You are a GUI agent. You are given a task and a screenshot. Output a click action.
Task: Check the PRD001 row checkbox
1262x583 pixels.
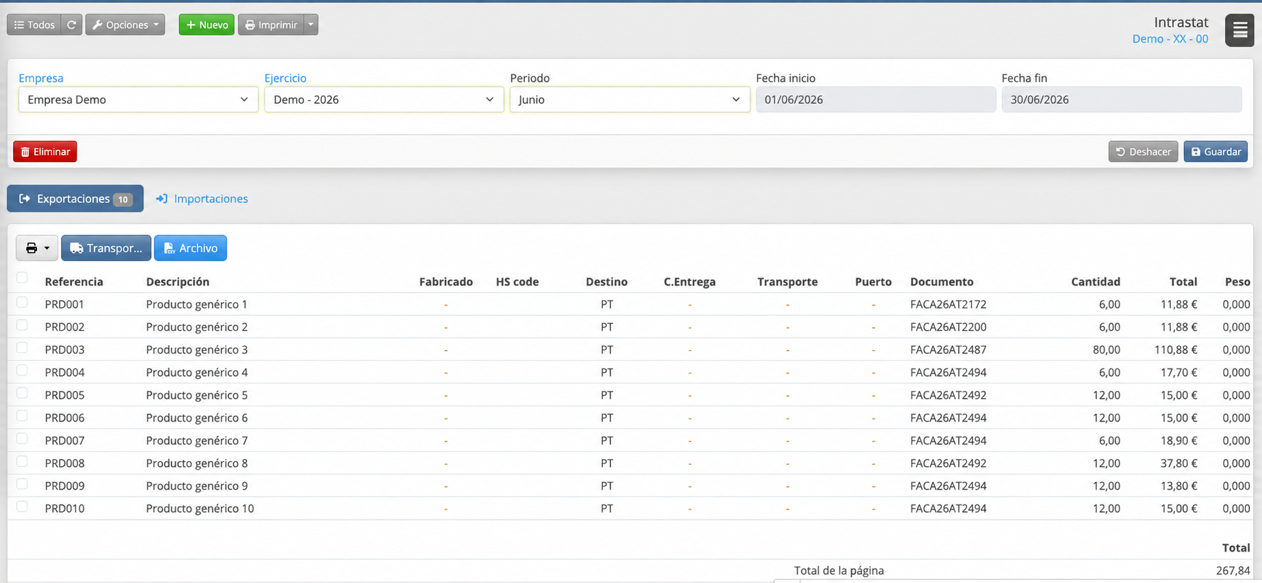22,302
